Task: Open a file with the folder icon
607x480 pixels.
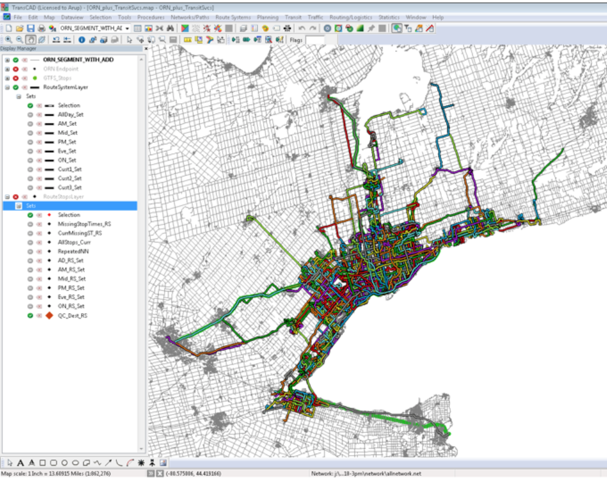Action: 20,29
